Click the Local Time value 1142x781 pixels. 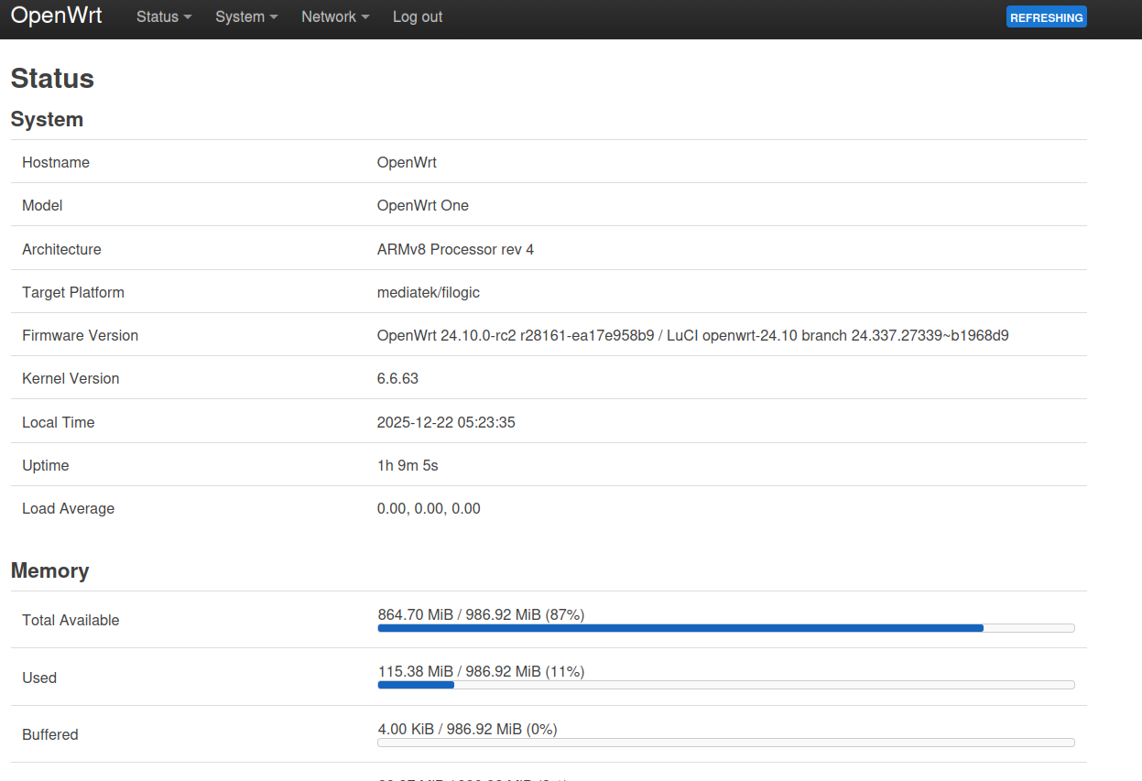(x=446, y=423)
